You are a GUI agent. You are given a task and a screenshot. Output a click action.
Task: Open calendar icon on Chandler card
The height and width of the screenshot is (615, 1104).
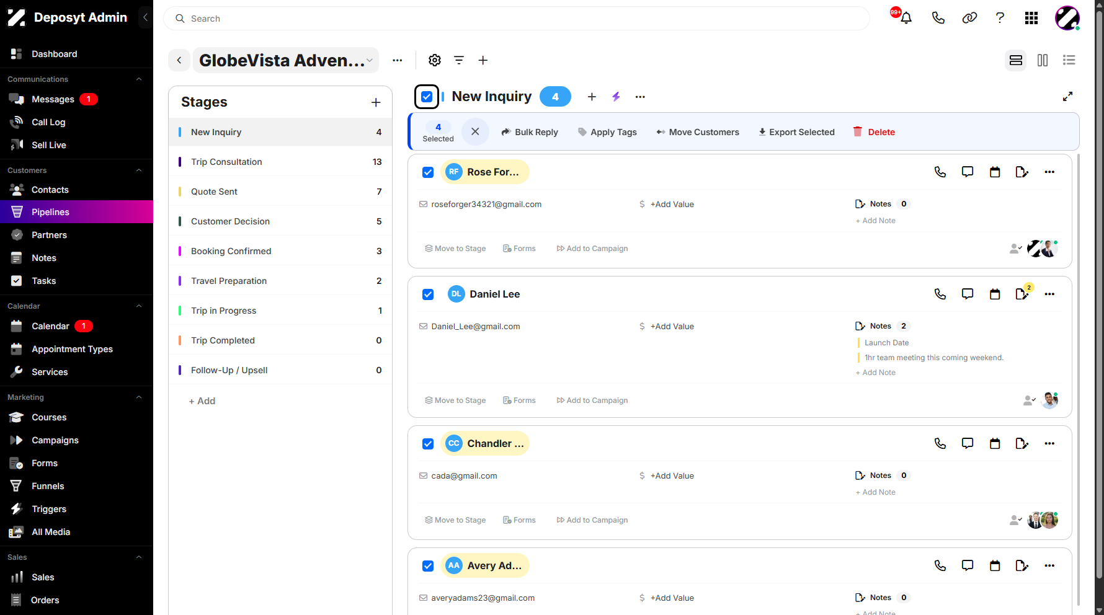pyautogui.click(x=995, y=443)
